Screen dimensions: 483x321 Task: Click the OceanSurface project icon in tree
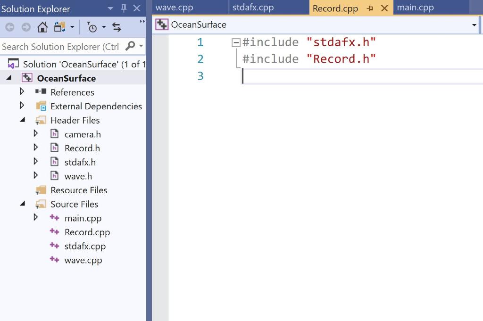(x=27, y=78)
